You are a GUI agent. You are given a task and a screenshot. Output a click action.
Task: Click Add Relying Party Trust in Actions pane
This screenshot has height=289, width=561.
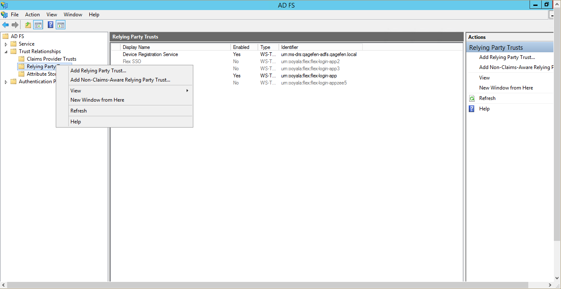click(x=506, y=57)
